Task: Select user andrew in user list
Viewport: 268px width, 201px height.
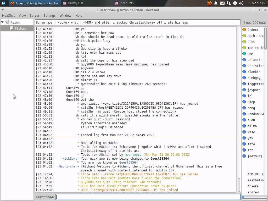Action: tap(253, 192)
